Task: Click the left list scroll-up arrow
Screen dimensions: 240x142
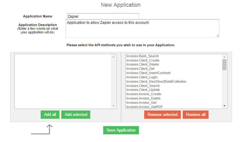Action: pos(113,57)
